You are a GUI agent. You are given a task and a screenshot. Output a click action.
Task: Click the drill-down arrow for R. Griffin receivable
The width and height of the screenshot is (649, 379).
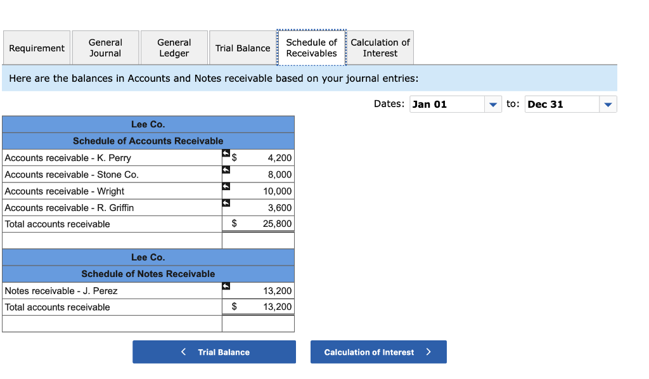[225, 203]
